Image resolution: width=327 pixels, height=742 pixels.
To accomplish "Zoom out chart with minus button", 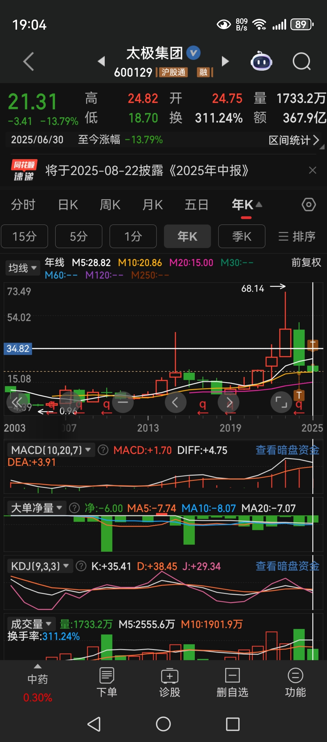I will click(x=123, y=402).
